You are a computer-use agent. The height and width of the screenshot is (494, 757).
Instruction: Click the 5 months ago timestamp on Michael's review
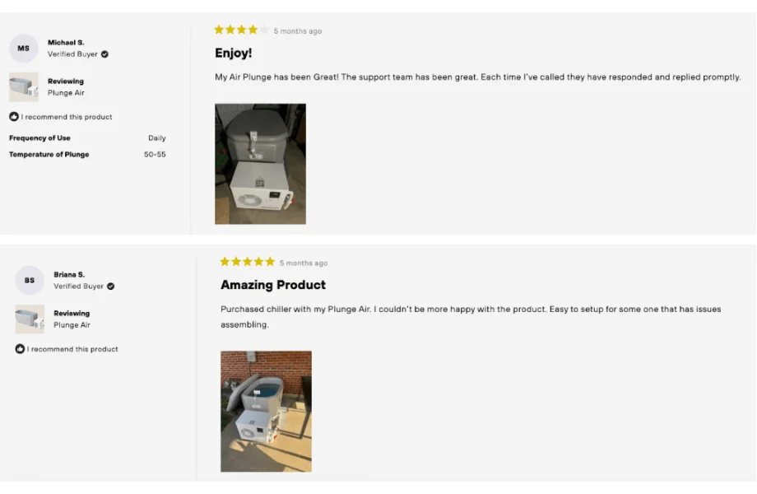pos(296,30)
